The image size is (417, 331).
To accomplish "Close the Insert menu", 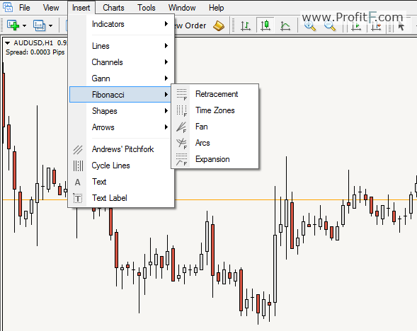I will click(81, 8).
